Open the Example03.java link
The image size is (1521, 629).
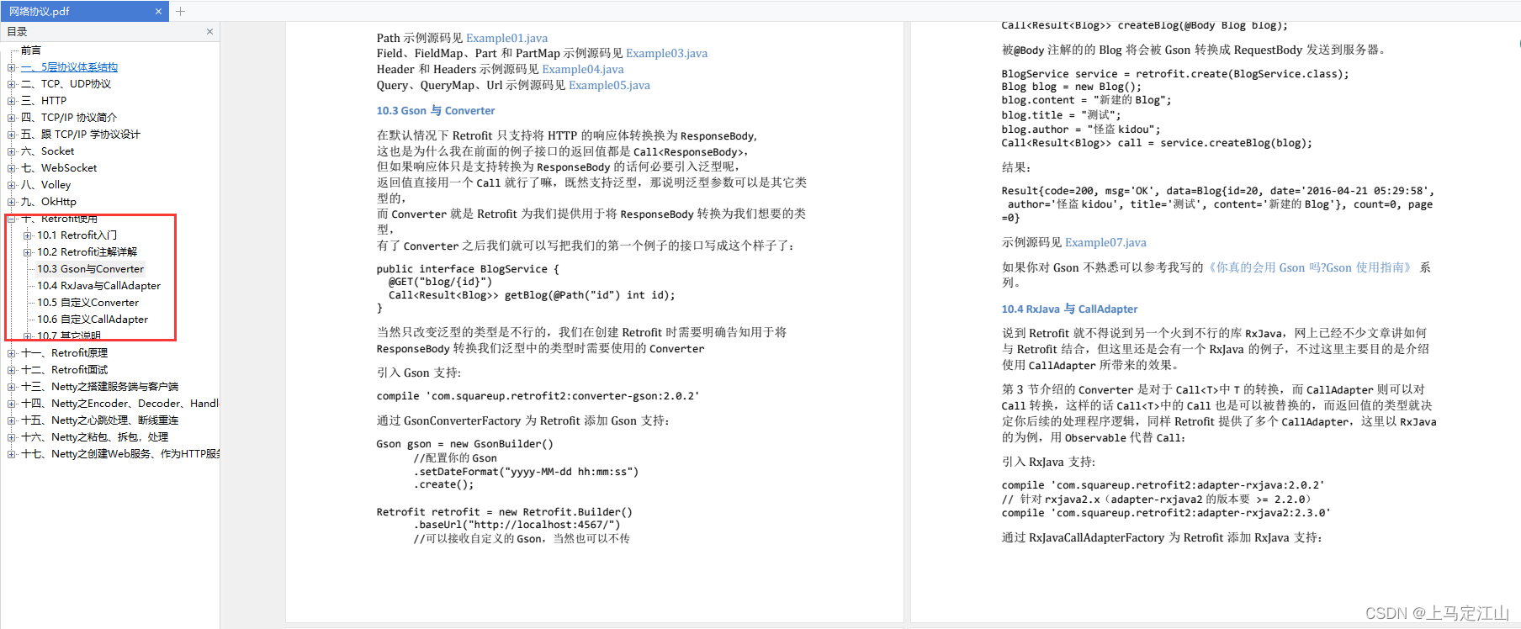point(666,53)
